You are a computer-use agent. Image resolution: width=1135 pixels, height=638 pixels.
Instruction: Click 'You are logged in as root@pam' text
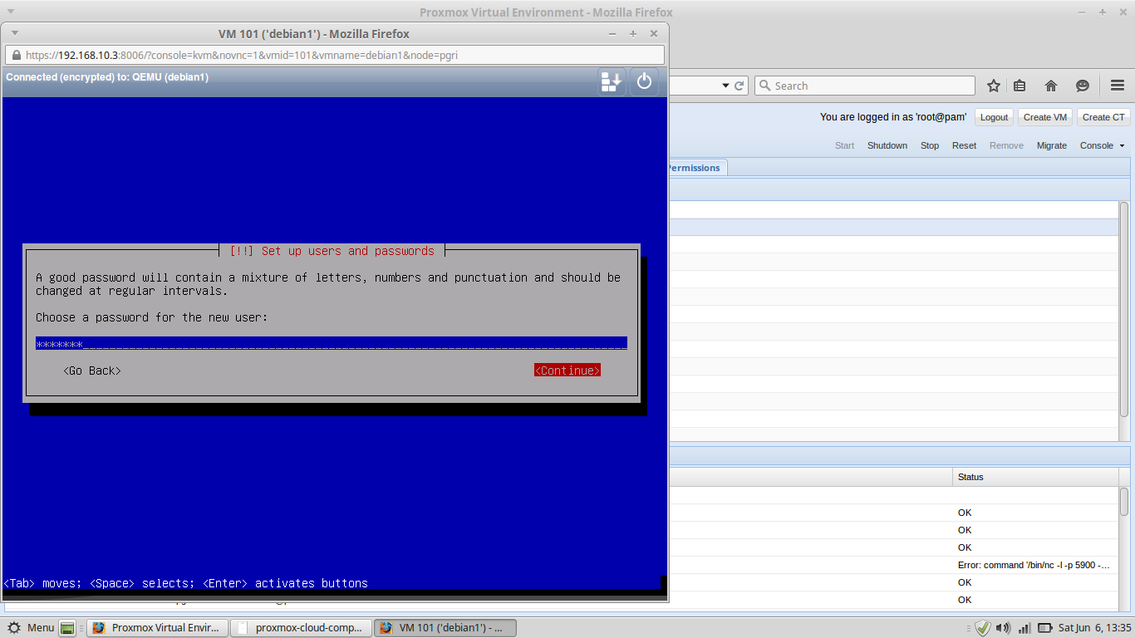tap(893, 117)
